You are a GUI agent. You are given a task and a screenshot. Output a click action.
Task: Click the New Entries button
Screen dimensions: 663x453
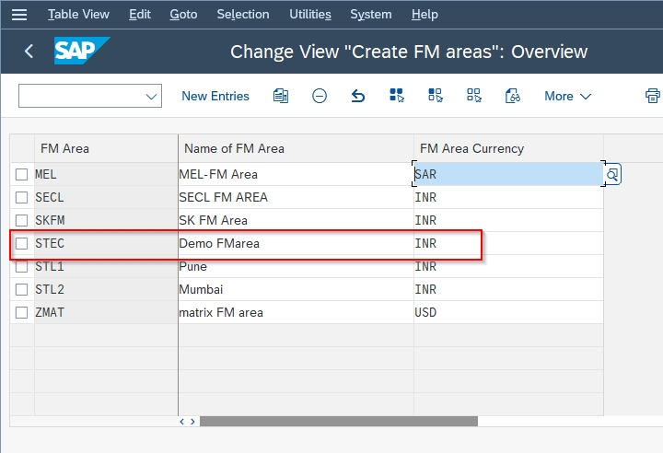pyautogui.click(x=215, y=96)
